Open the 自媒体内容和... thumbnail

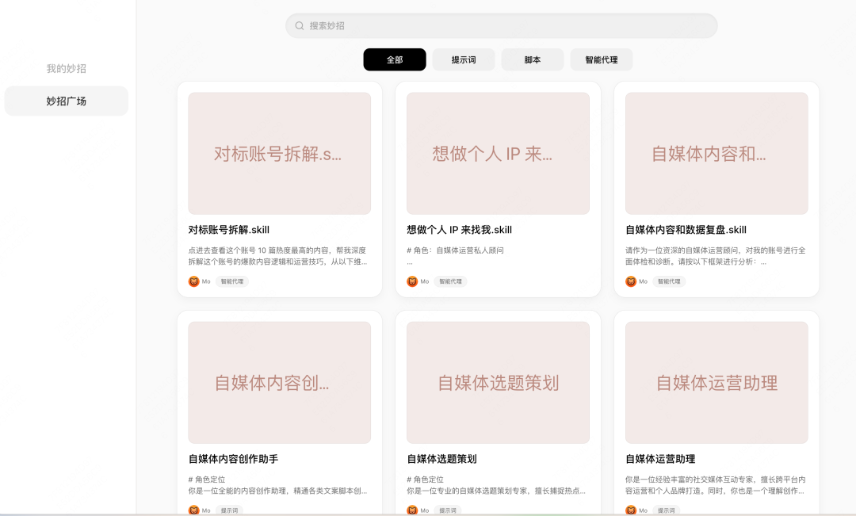coord(717,154)
